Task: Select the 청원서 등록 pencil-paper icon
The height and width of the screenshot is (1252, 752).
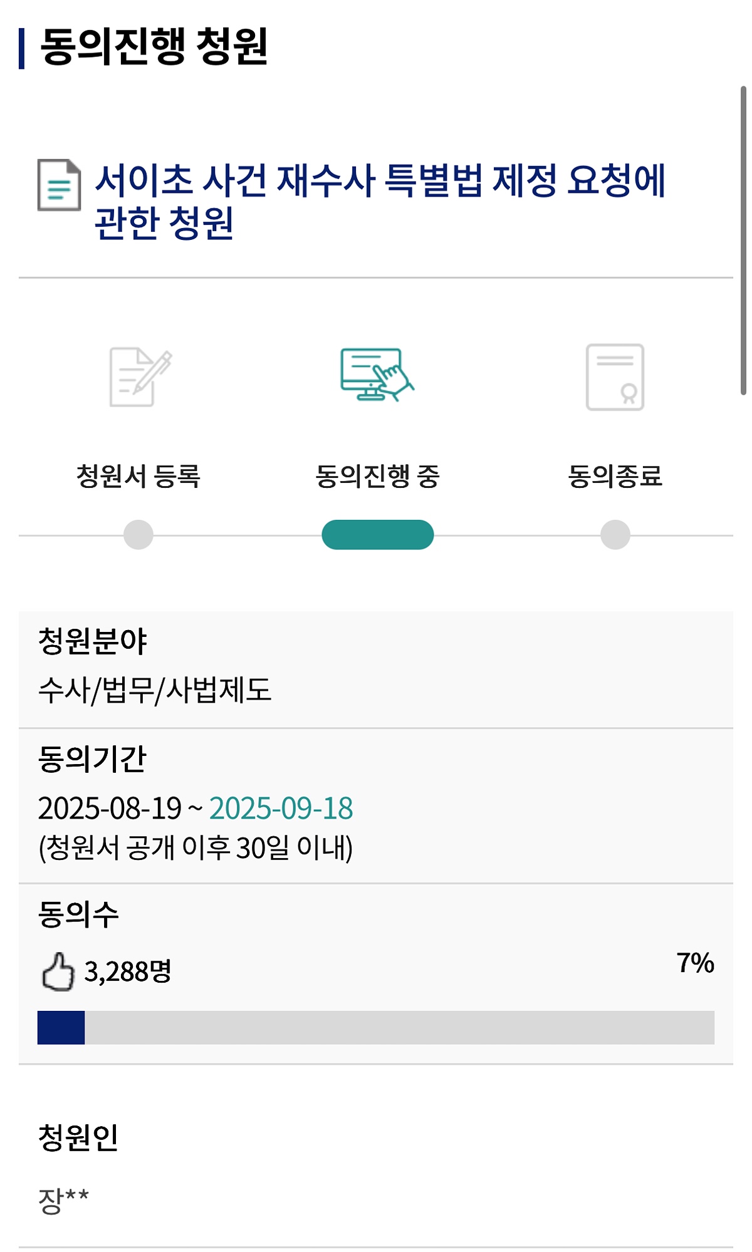Action: 140,377
